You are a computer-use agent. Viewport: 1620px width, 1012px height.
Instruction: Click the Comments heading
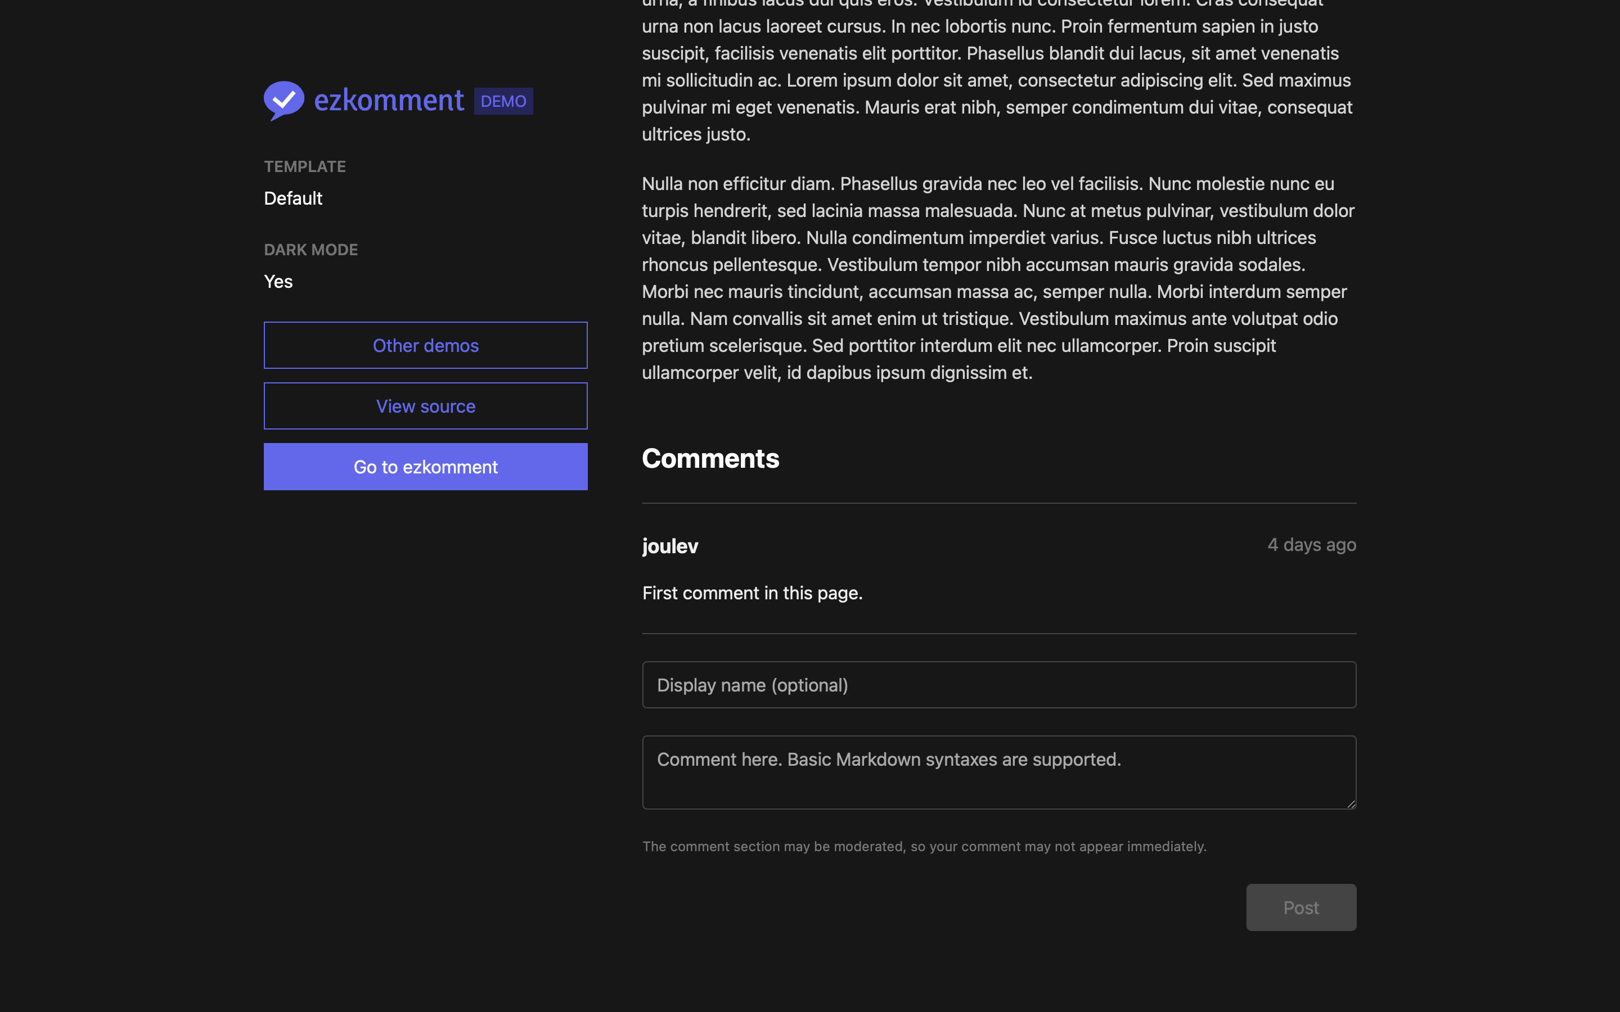[711, 458]
